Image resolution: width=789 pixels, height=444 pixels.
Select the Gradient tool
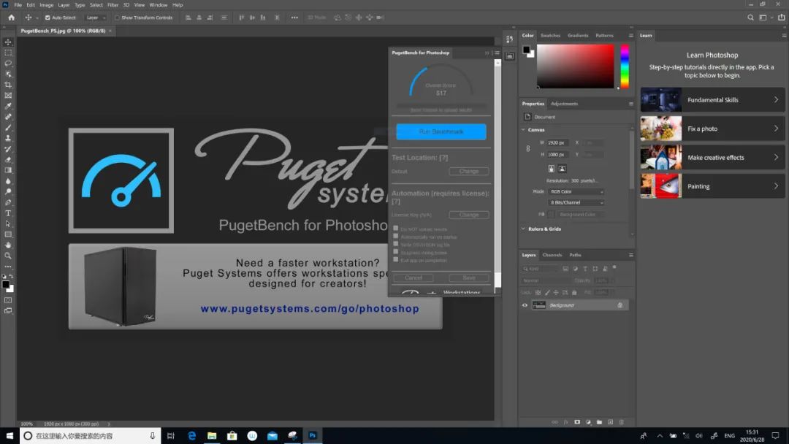8,170
